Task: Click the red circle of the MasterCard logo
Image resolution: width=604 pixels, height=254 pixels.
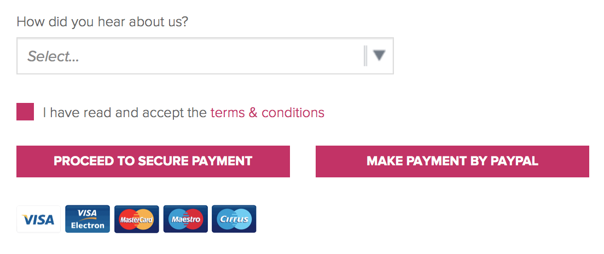Action: pos(128,220)
